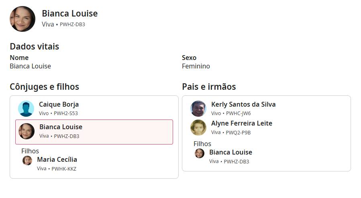The width and height of the screenshot is (361, 198).
Task: Click Maria Cecília's ID PWHK-KKZ
Action: (x=64, y=169)
